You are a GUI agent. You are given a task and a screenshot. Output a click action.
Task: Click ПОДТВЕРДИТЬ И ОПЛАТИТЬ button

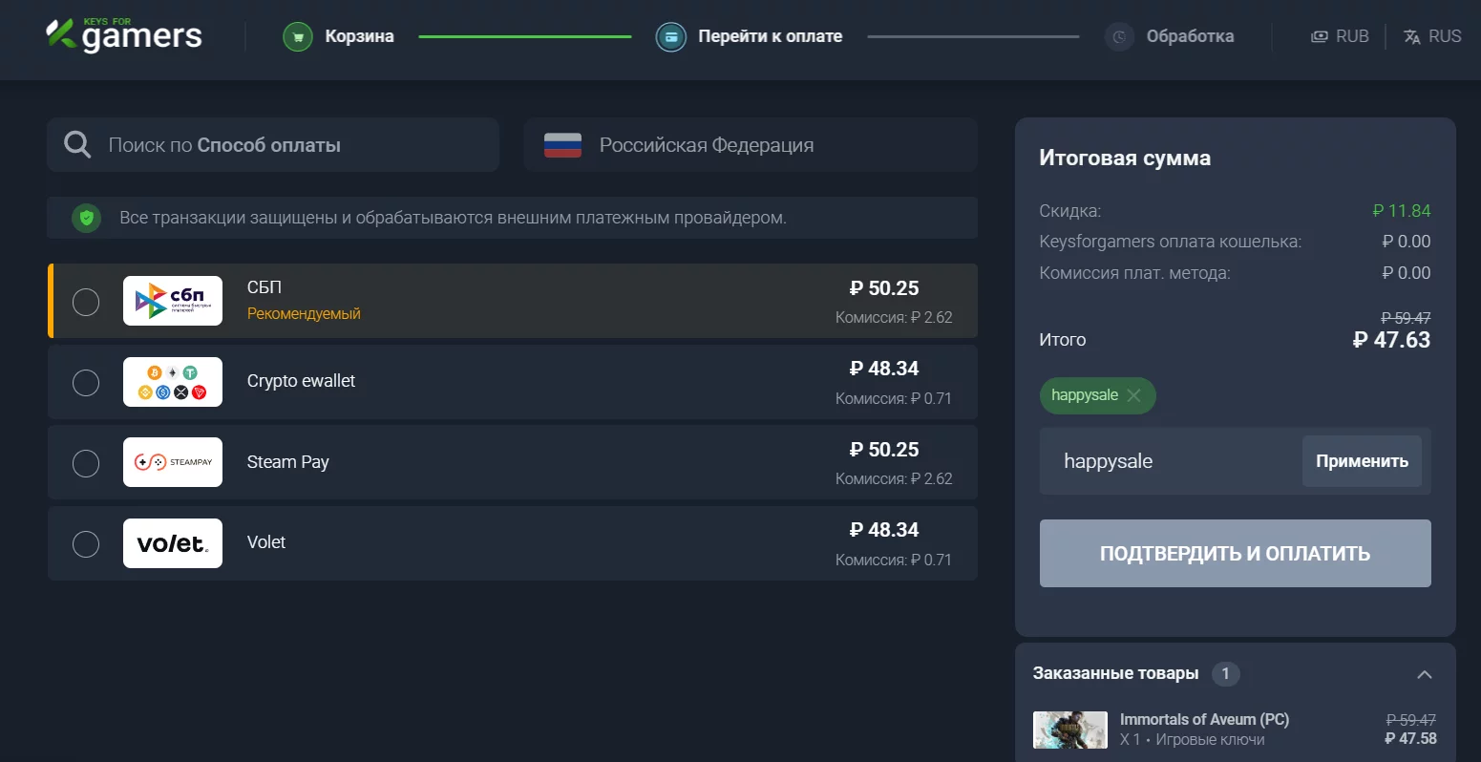(x=1235, y=553)
